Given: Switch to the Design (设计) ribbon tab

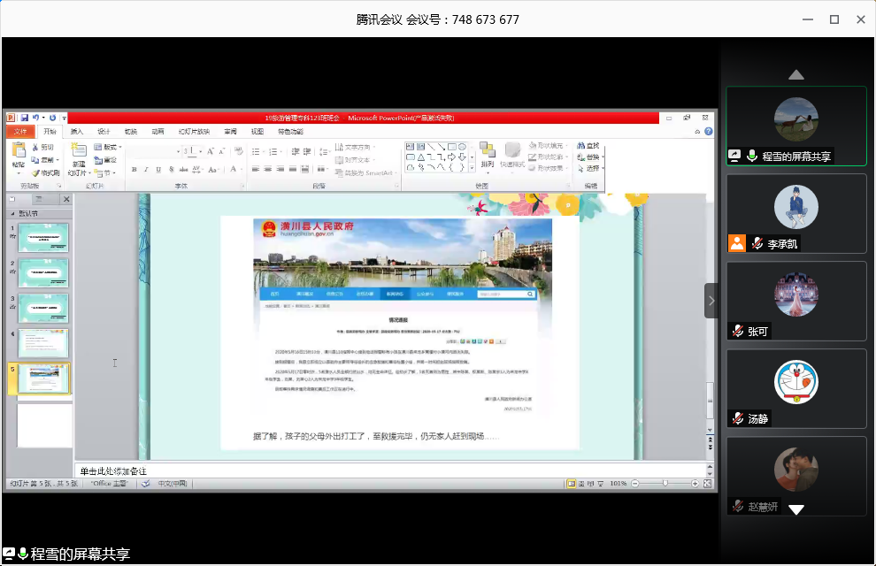Looking at the screenshot, I should pyautogui.click(x=104, y=131).
